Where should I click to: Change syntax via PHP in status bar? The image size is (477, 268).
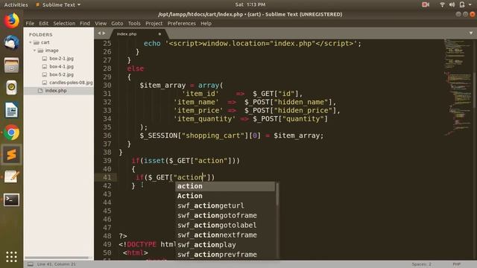[x=457, y=264]
